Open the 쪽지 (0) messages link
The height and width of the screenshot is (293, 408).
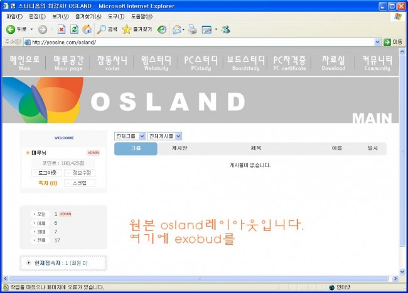(48, 183)
